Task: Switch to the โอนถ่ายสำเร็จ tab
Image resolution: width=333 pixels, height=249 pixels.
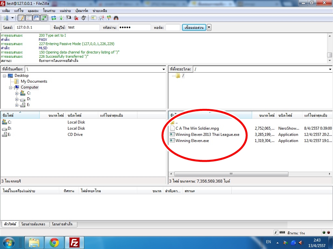Action: point(63,224)
